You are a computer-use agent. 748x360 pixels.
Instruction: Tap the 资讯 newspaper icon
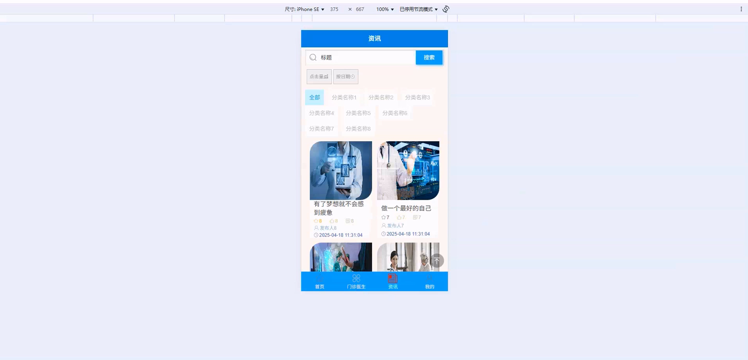[393, 278]
